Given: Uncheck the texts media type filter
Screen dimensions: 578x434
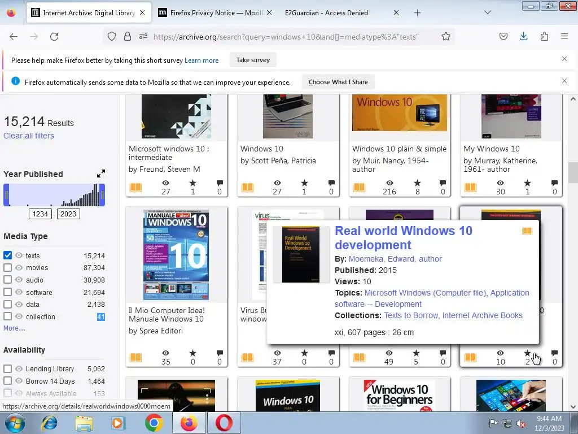Looking at the screenshot, I should click(x=8, y=255).
